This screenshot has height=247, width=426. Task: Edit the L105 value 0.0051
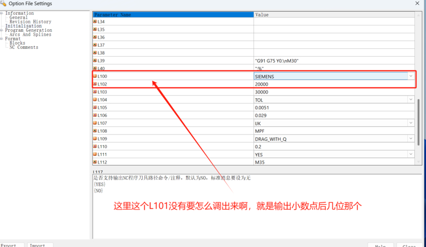[334, 108]
